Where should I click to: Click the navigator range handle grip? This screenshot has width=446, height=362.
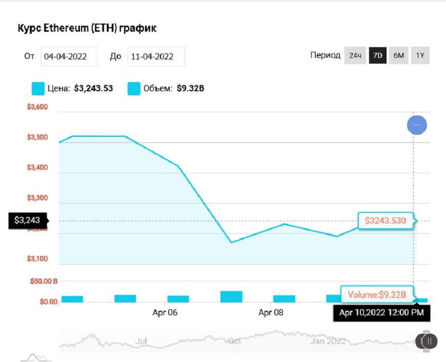click(x=427, y=340)
